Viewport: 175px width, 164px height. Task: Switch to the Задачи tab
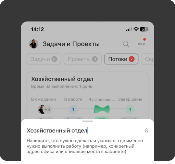click(44, 59)
